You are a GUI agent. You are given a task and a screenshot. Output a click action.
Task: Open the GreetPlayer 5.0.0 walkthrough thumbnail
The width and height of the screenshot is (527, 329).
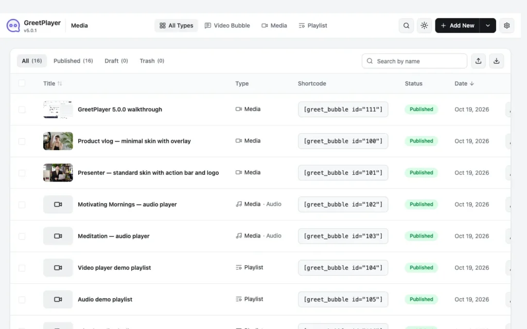(58, 109)
